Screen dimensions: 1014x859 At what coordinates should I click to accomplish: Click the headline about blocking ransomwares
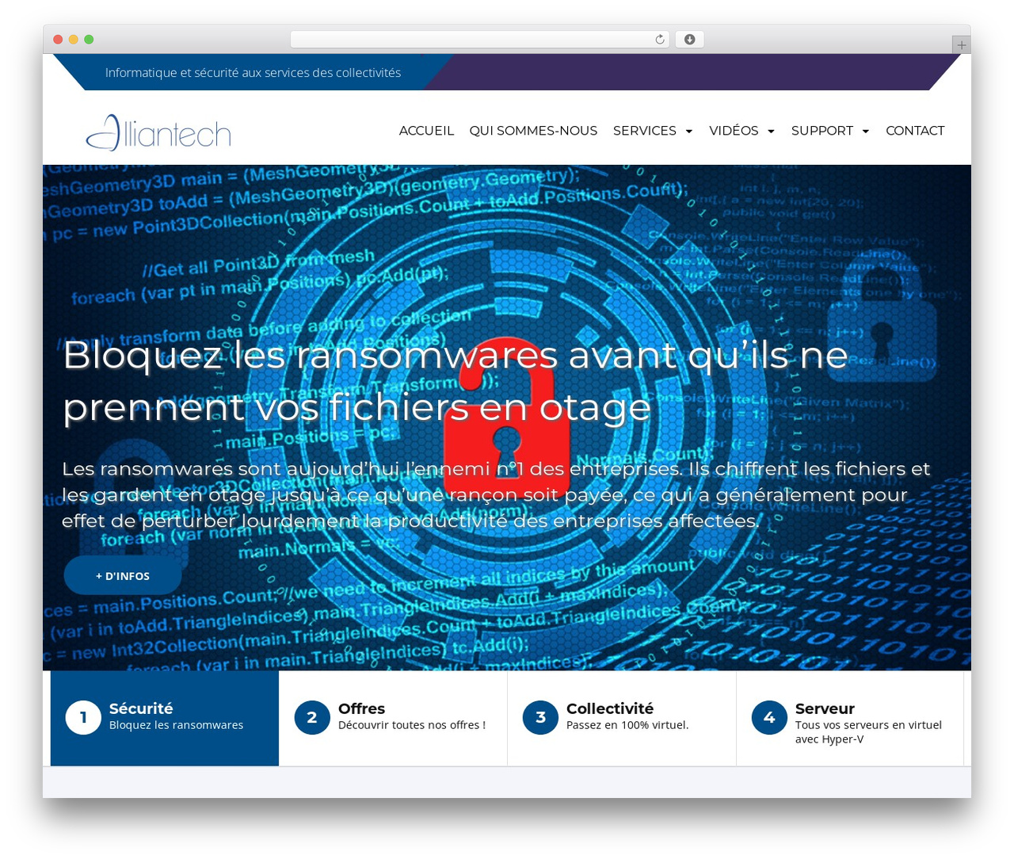(456, 381)
